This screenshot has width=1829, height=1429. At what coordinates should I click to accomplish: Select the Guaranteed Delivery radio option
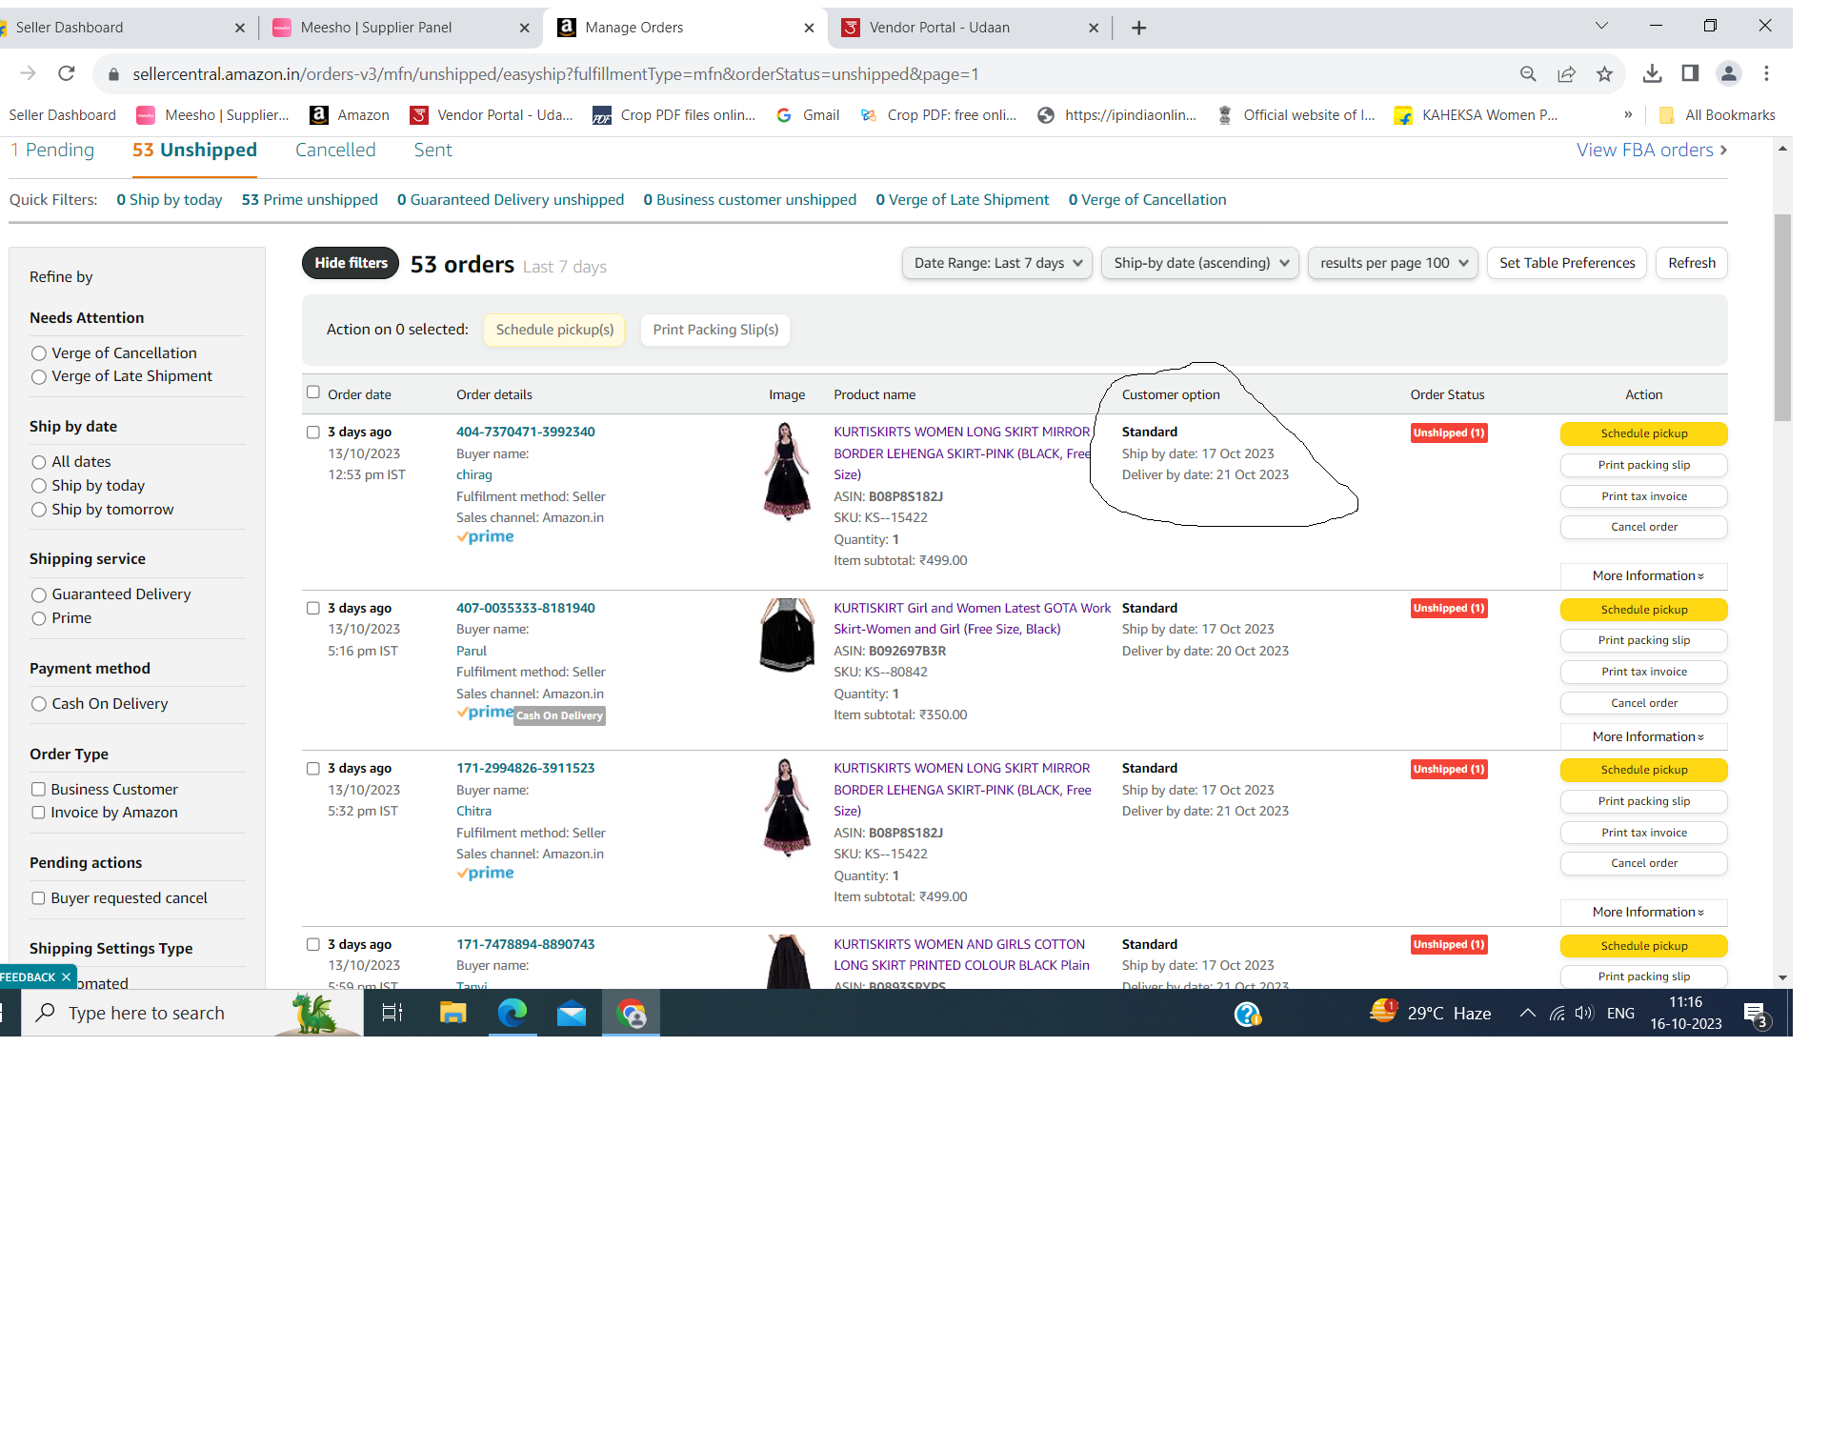click(39, 594)
